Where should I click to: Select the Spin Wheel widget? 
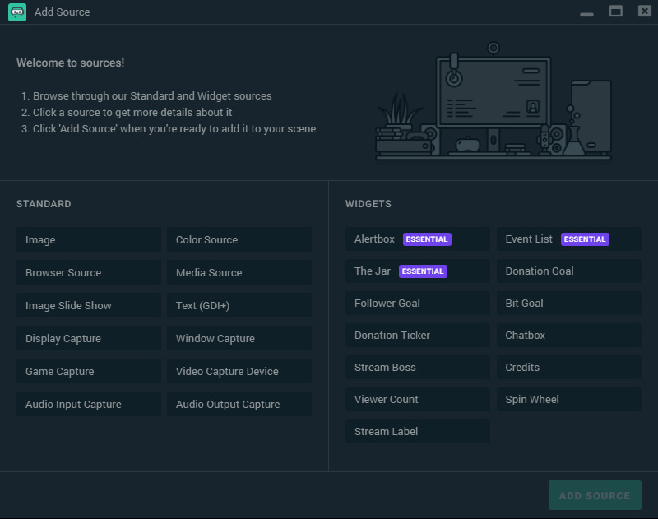pyautogui.click(x=568, y=400)
